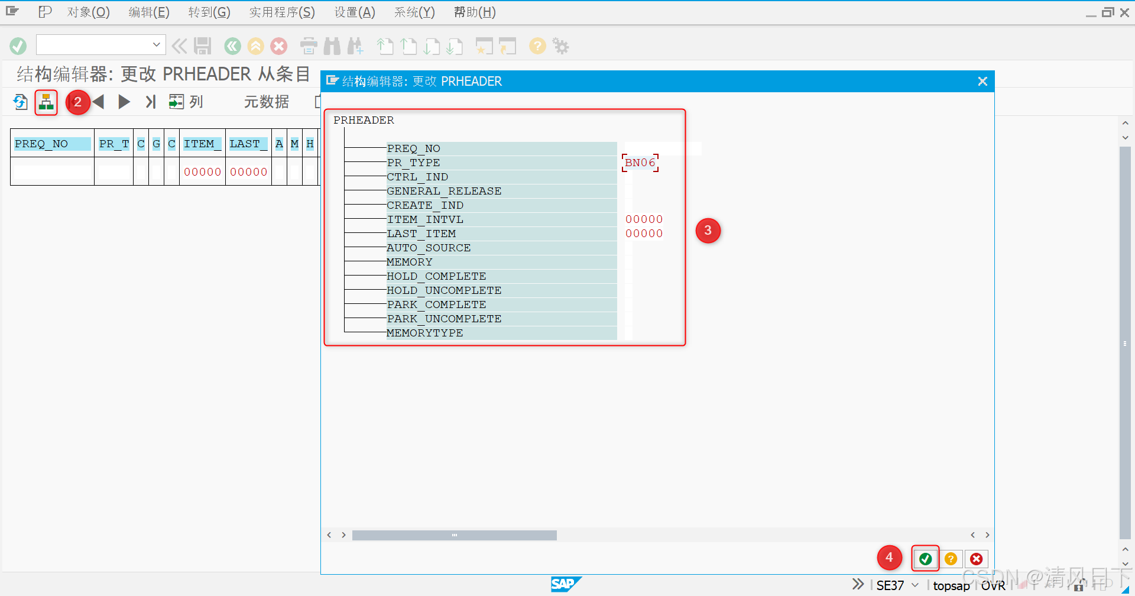Click the 列 (Column) button
1135x596 pixels.
[186, 102]
